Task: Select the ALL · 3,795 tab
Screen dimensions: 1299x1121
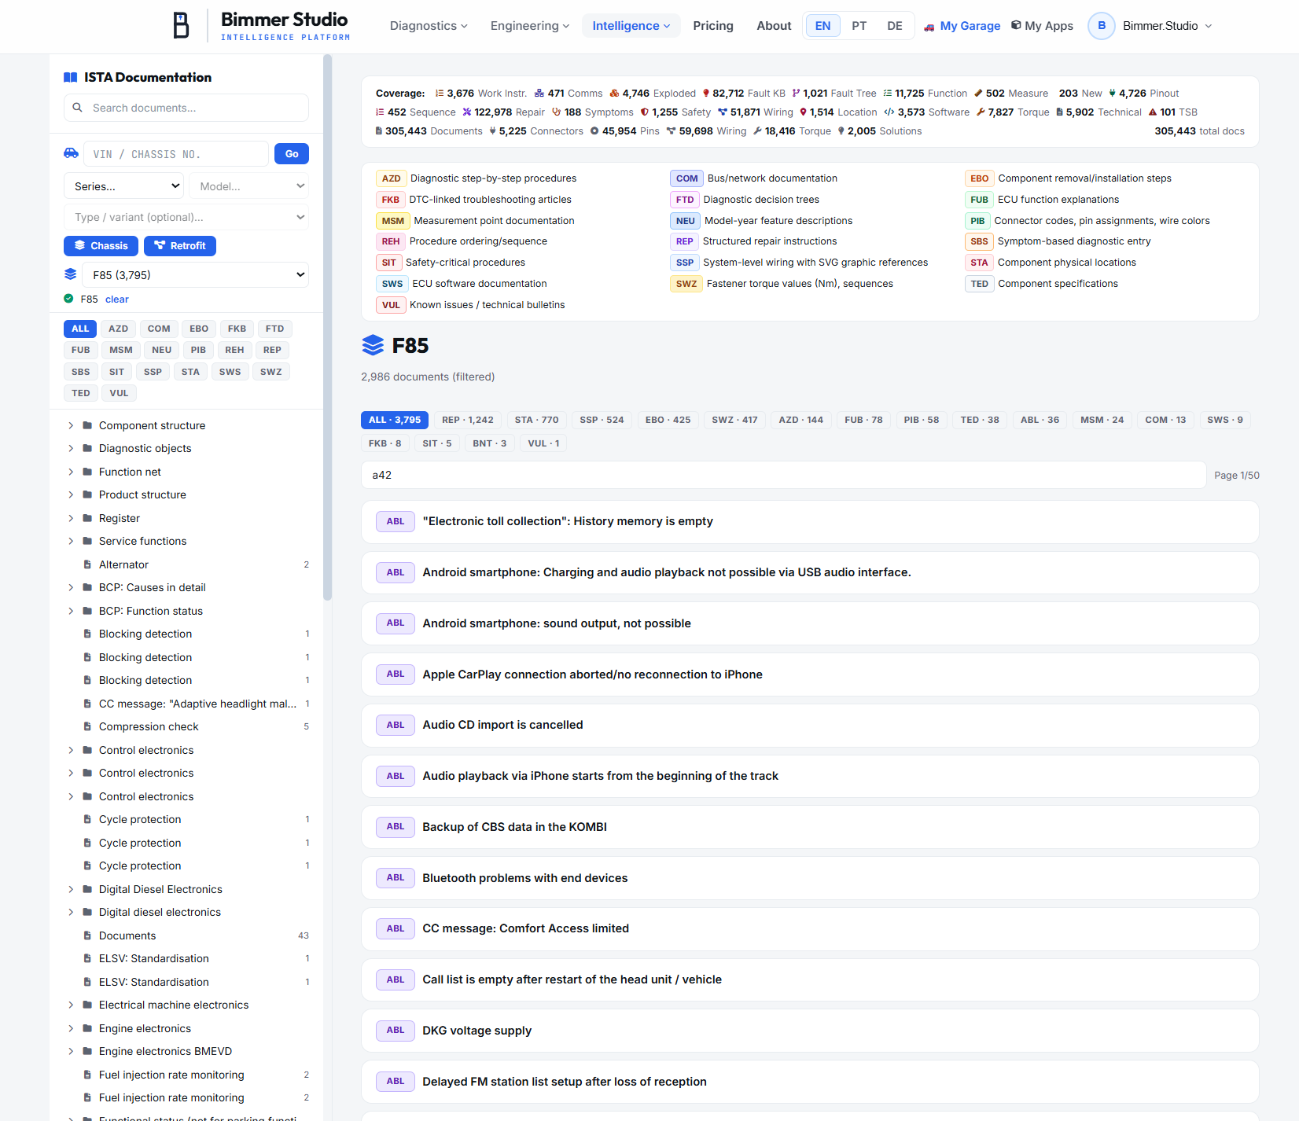Action: pyautogui.click(x=395, y=420)
